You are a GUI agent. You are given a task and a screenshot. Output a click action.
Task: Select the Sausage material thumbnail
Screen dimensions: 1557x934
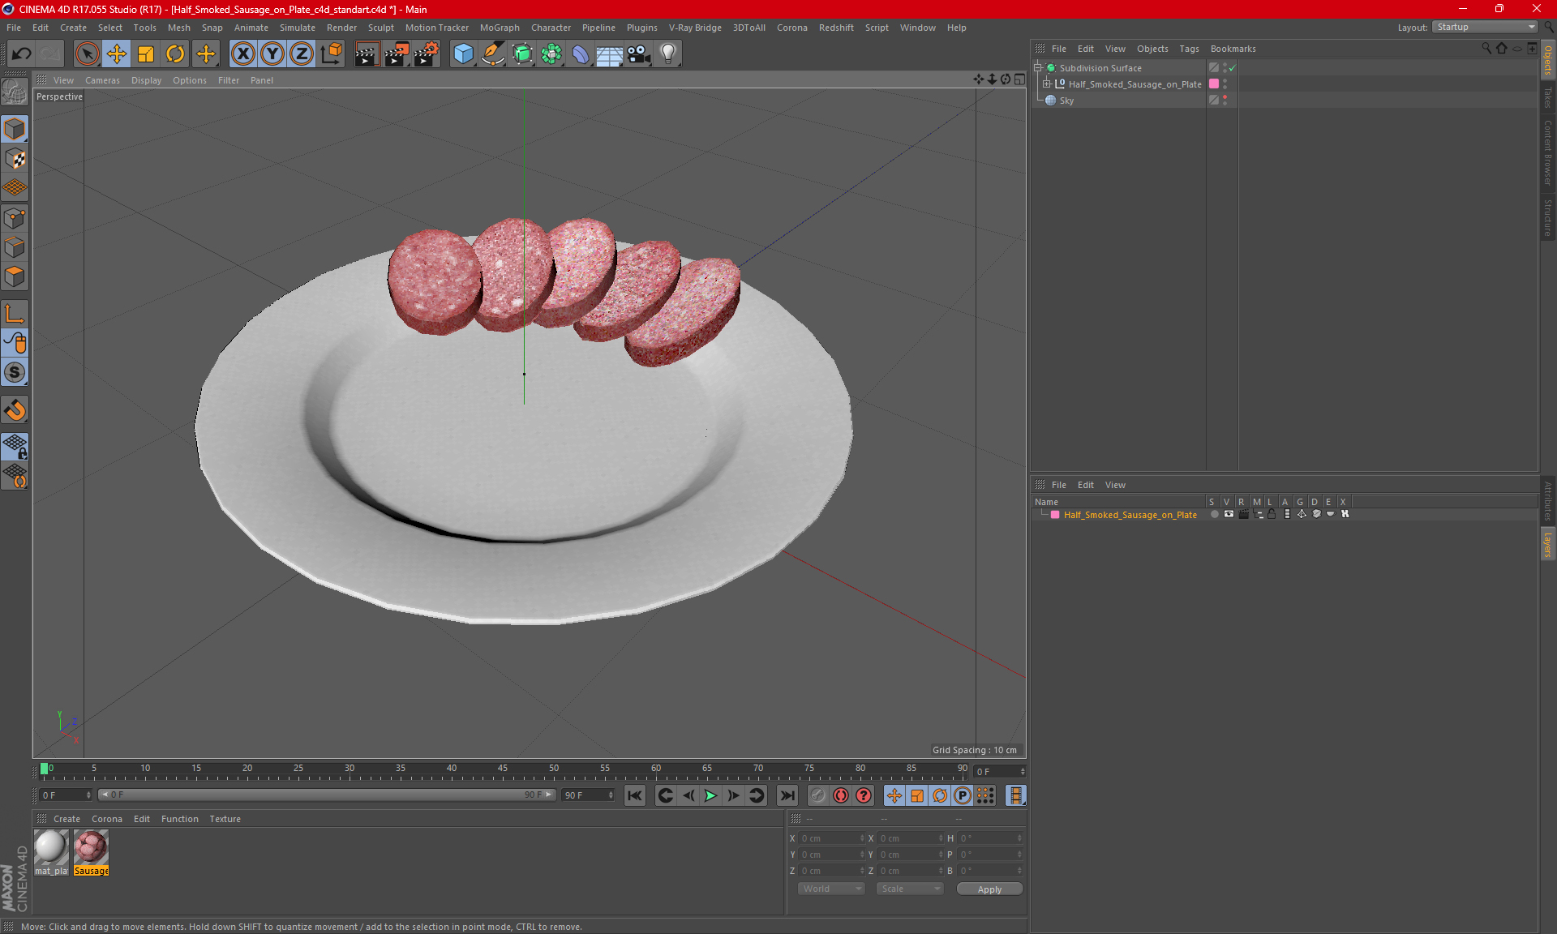click(91, 848)
